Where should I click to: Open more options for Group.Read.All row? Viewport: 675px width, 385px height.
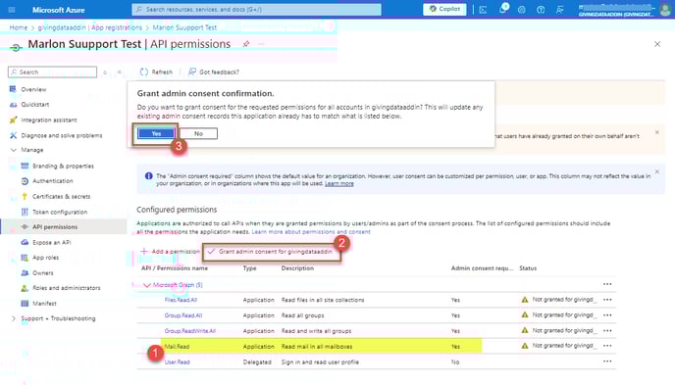coord(607,315)
